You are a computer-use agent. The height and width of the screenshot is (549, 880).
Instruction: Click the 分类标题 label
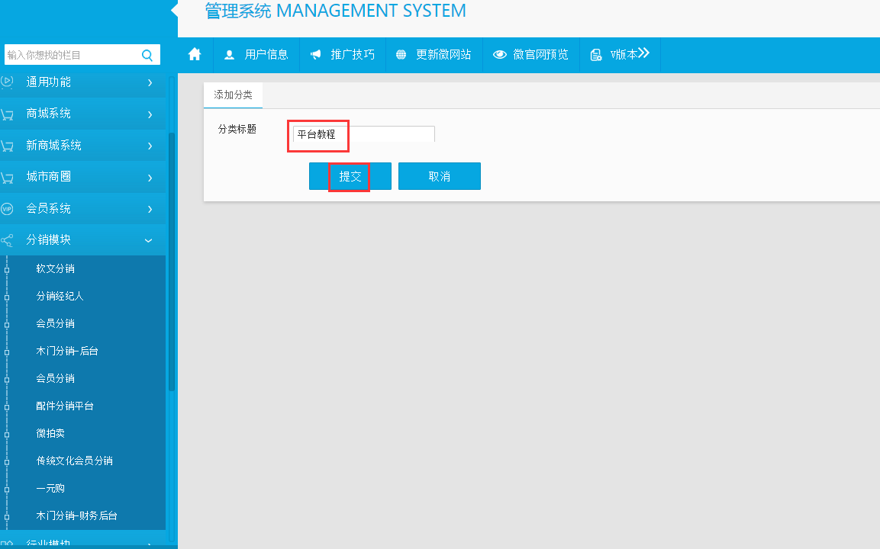[237, 129]
